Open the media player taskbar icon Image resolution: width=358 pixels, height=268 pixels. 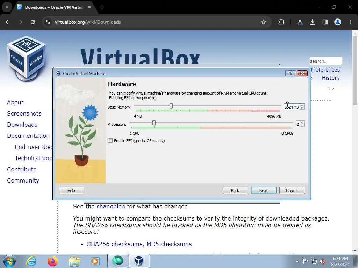click(x=96, y=261)
